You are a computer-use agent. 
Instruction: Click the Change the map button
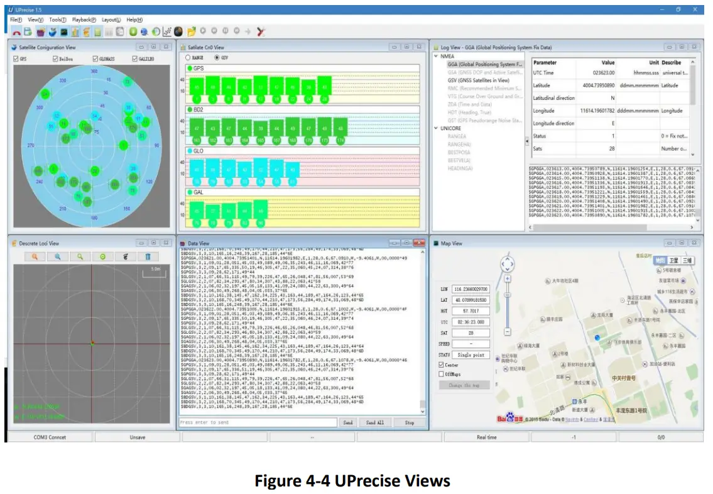point(464,385)
